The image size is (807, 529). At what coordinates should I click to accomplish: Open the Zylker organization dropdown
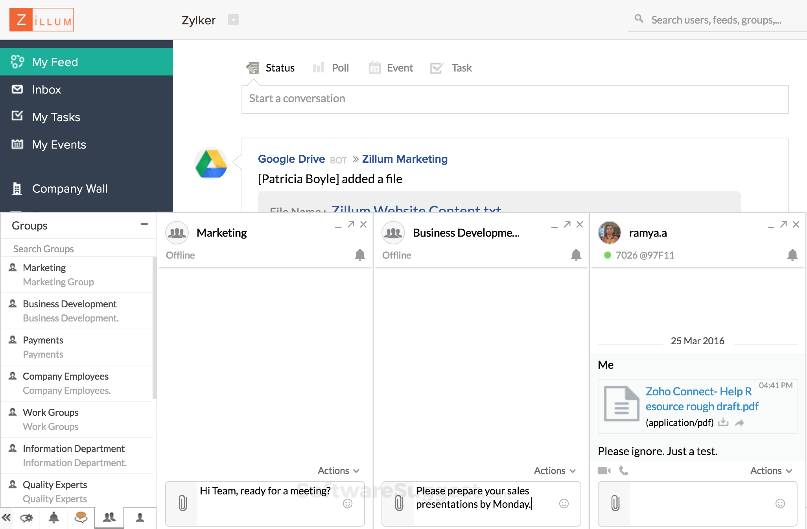[234, 20]
